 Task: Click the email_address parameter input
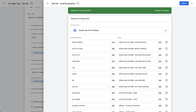(x=91, y=42)
